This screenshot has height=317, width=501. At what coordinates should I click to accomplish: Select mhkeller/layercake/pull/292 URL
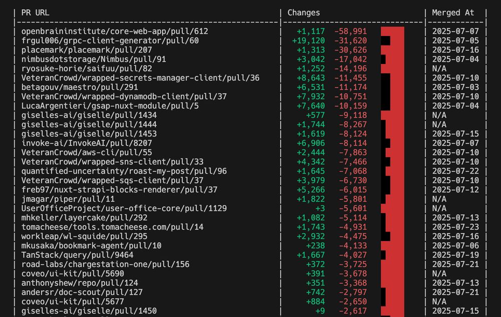pyautogui.click(x=84, y=217)
